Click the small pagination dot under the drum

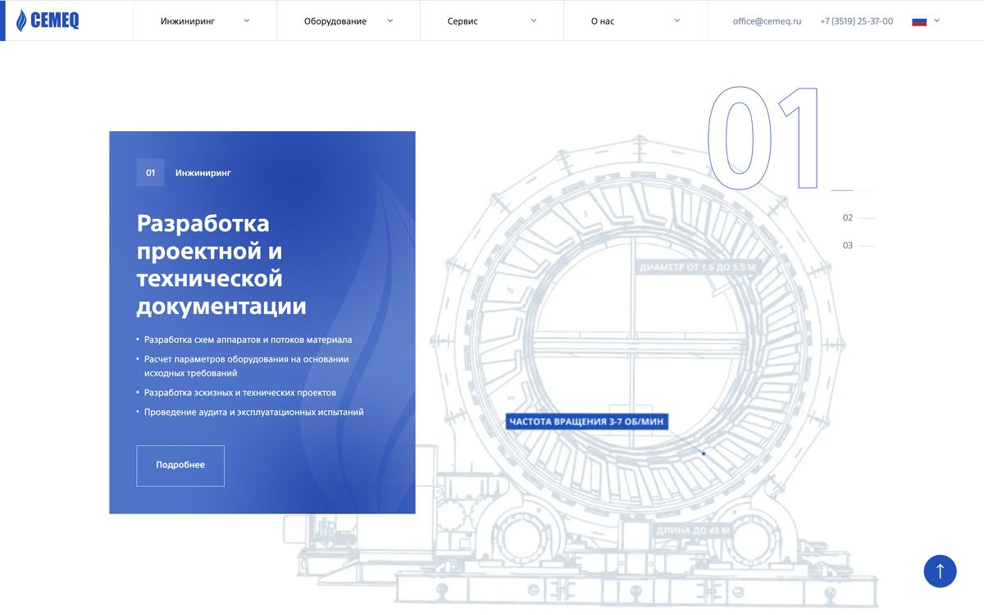pyautogui.click(x=704, y=453)
